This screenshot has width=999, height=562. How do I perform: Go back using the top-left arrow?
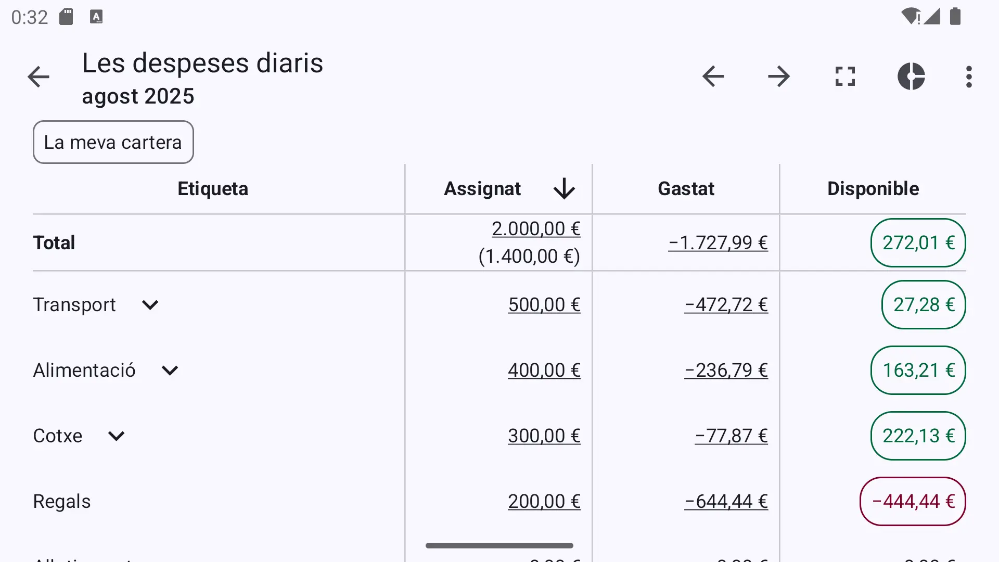coord(39,77)
